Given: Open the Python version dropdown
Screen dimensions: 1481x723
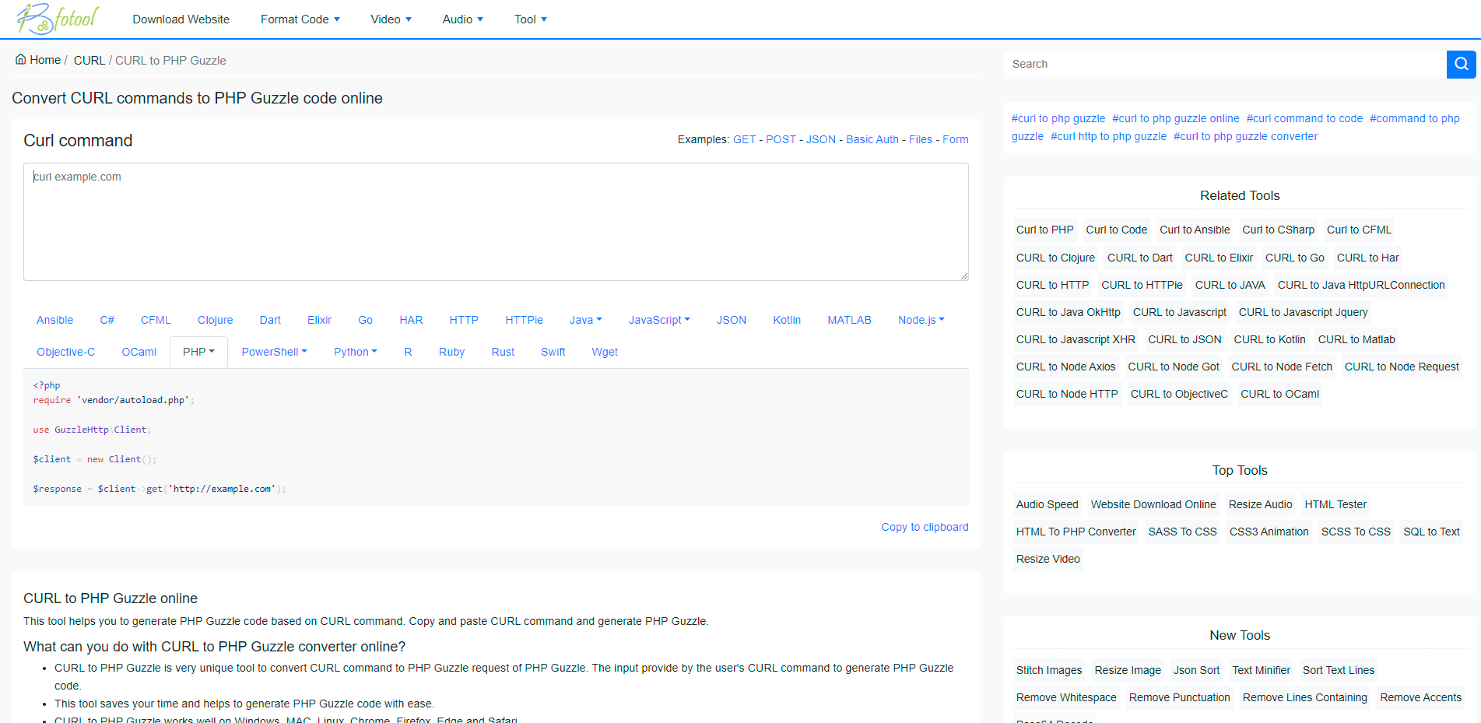Looking at the screenshot, I should (355, 351).
